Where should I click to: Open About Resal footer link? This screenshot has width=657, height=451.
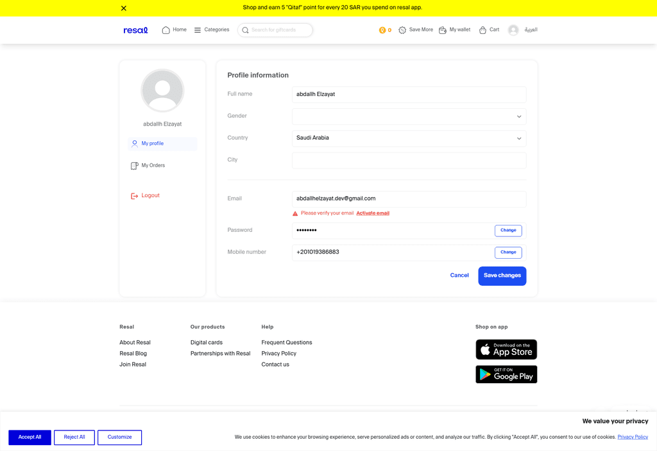pos(135,342)
